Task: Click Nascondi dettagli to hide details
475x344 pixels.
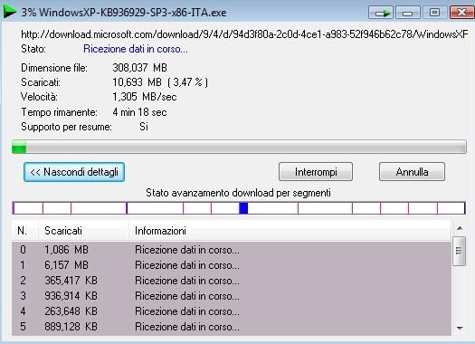Action: click(74, 172)
